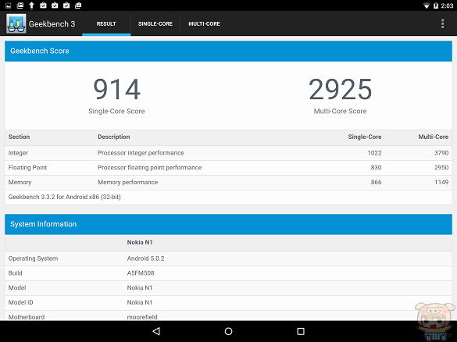
Task: Select the Memory row label
Action: point(20,183)
